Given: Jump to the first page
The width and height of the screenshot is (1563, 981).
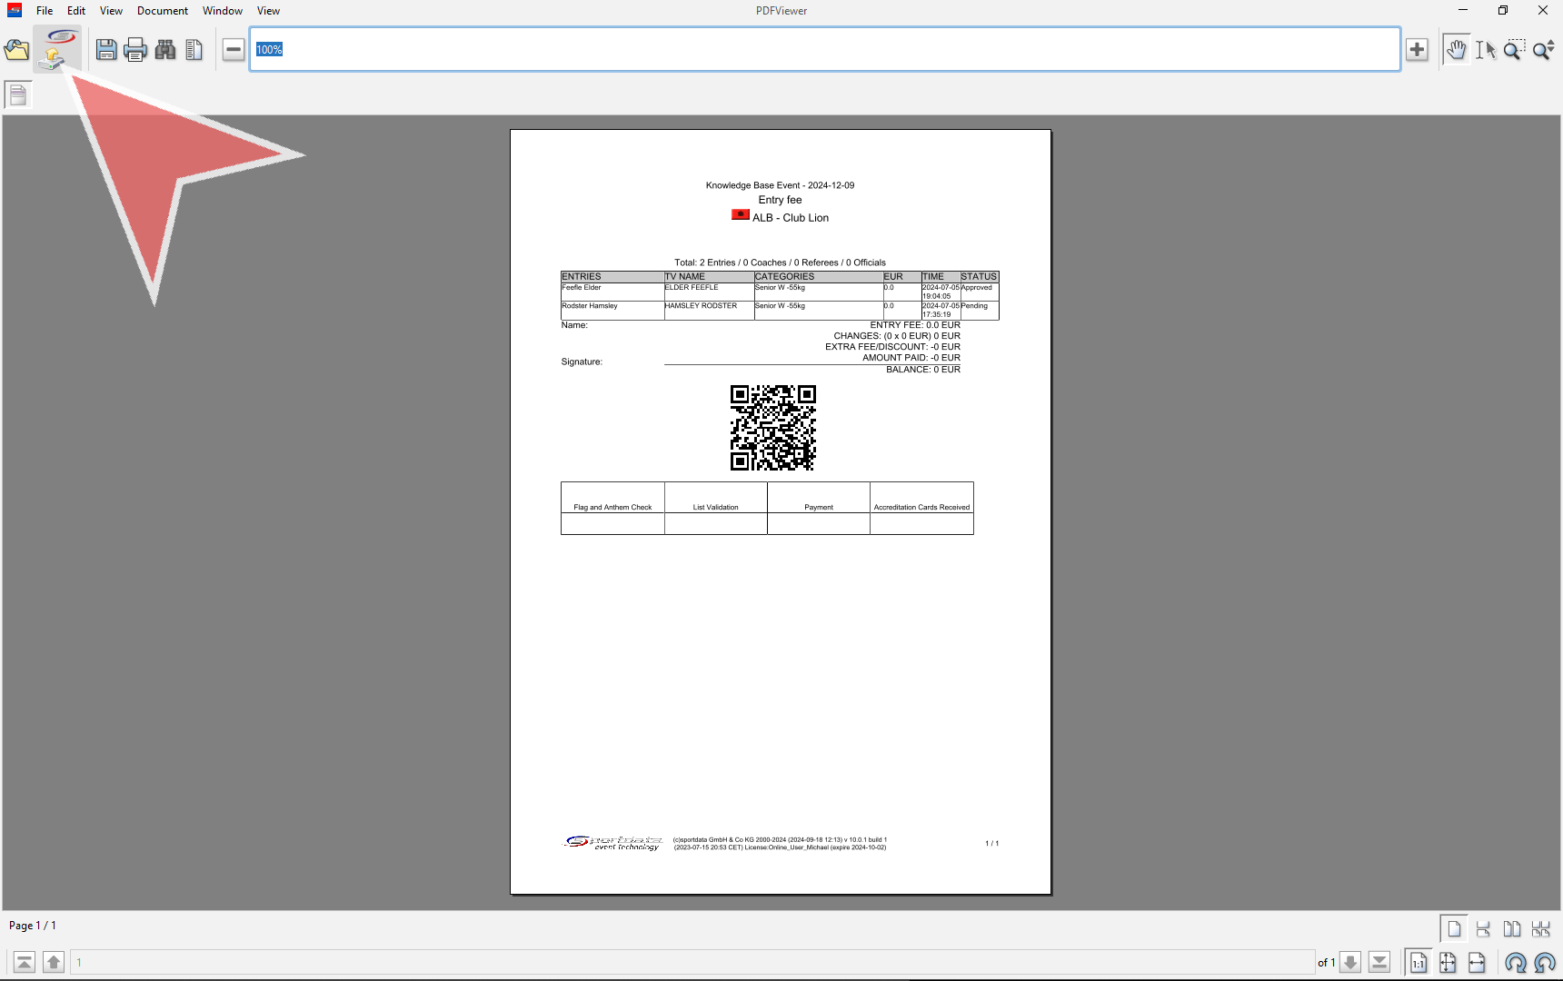Looking at the screenshot, I should [25, 963].
